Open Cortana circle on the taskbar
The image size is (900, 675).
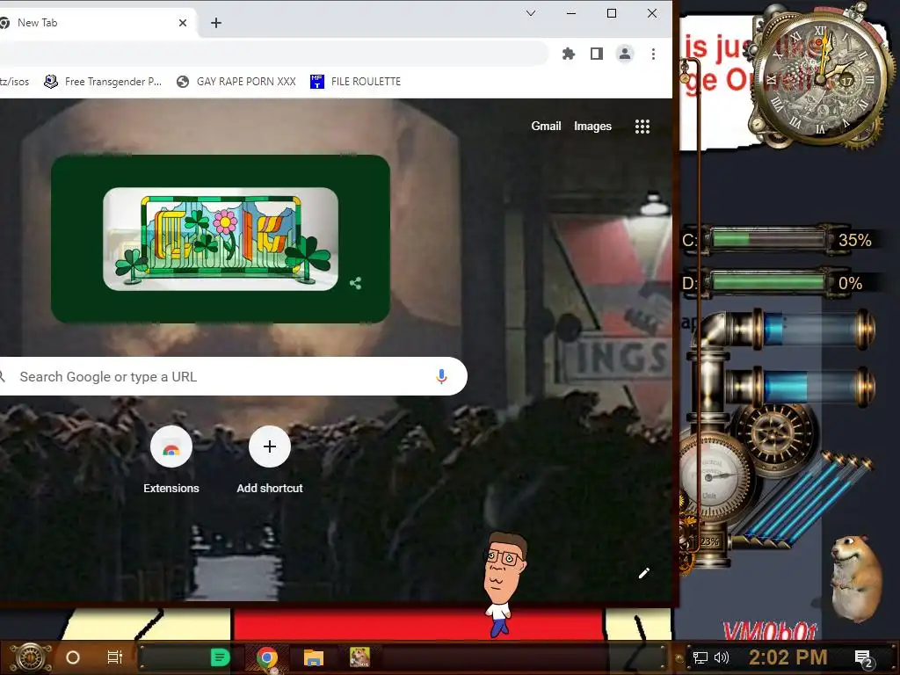click(73, 657)
